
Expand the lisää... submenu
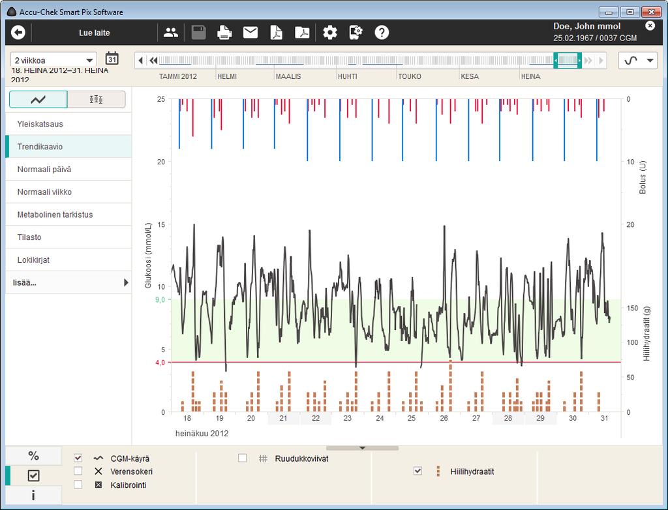point(68,282)
